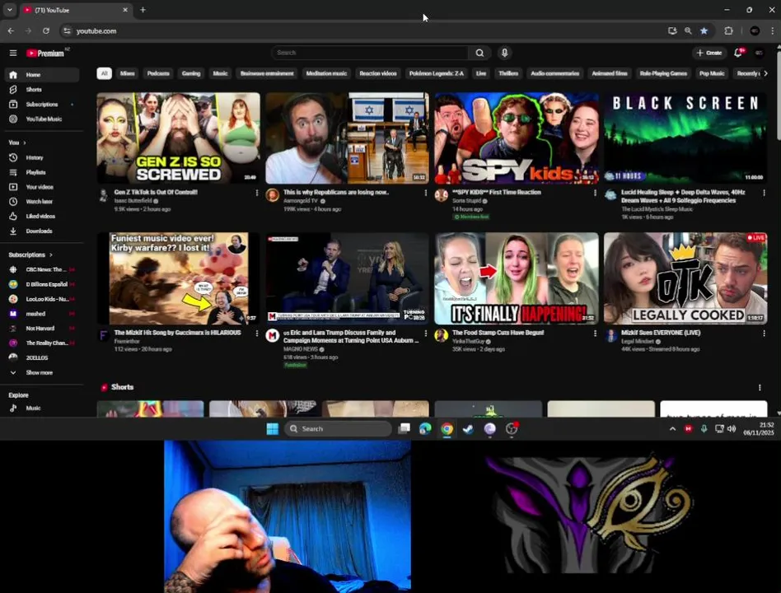Open Downloads in the sidebar
Image resolution: width=781 pixels, height=593 pixels.
coord(42,231)
